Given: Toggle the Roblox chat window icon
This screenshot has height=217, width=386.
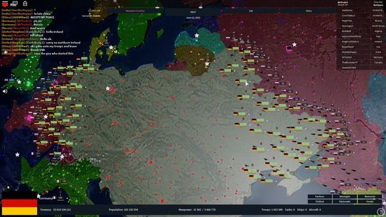Looking at the screenshot, I should point(14,4).
